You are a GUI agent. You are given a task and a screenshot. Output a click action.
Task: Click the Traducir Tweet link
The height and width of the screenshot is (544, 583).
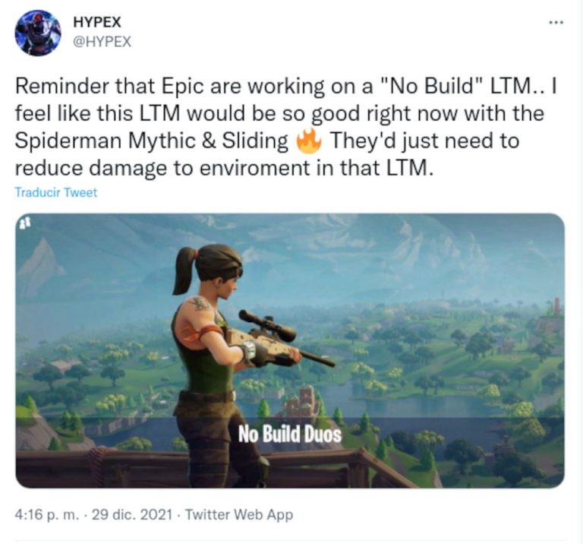pos(55,192)
